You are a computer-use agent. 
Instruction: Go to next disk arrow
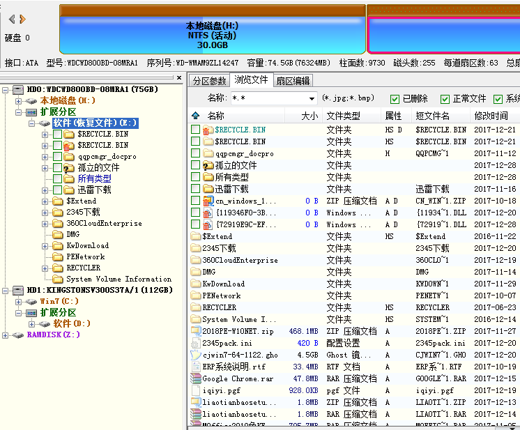tap(22, 20)
